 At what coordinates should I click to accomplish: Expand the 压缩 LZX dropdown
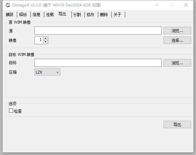(47, 72)
